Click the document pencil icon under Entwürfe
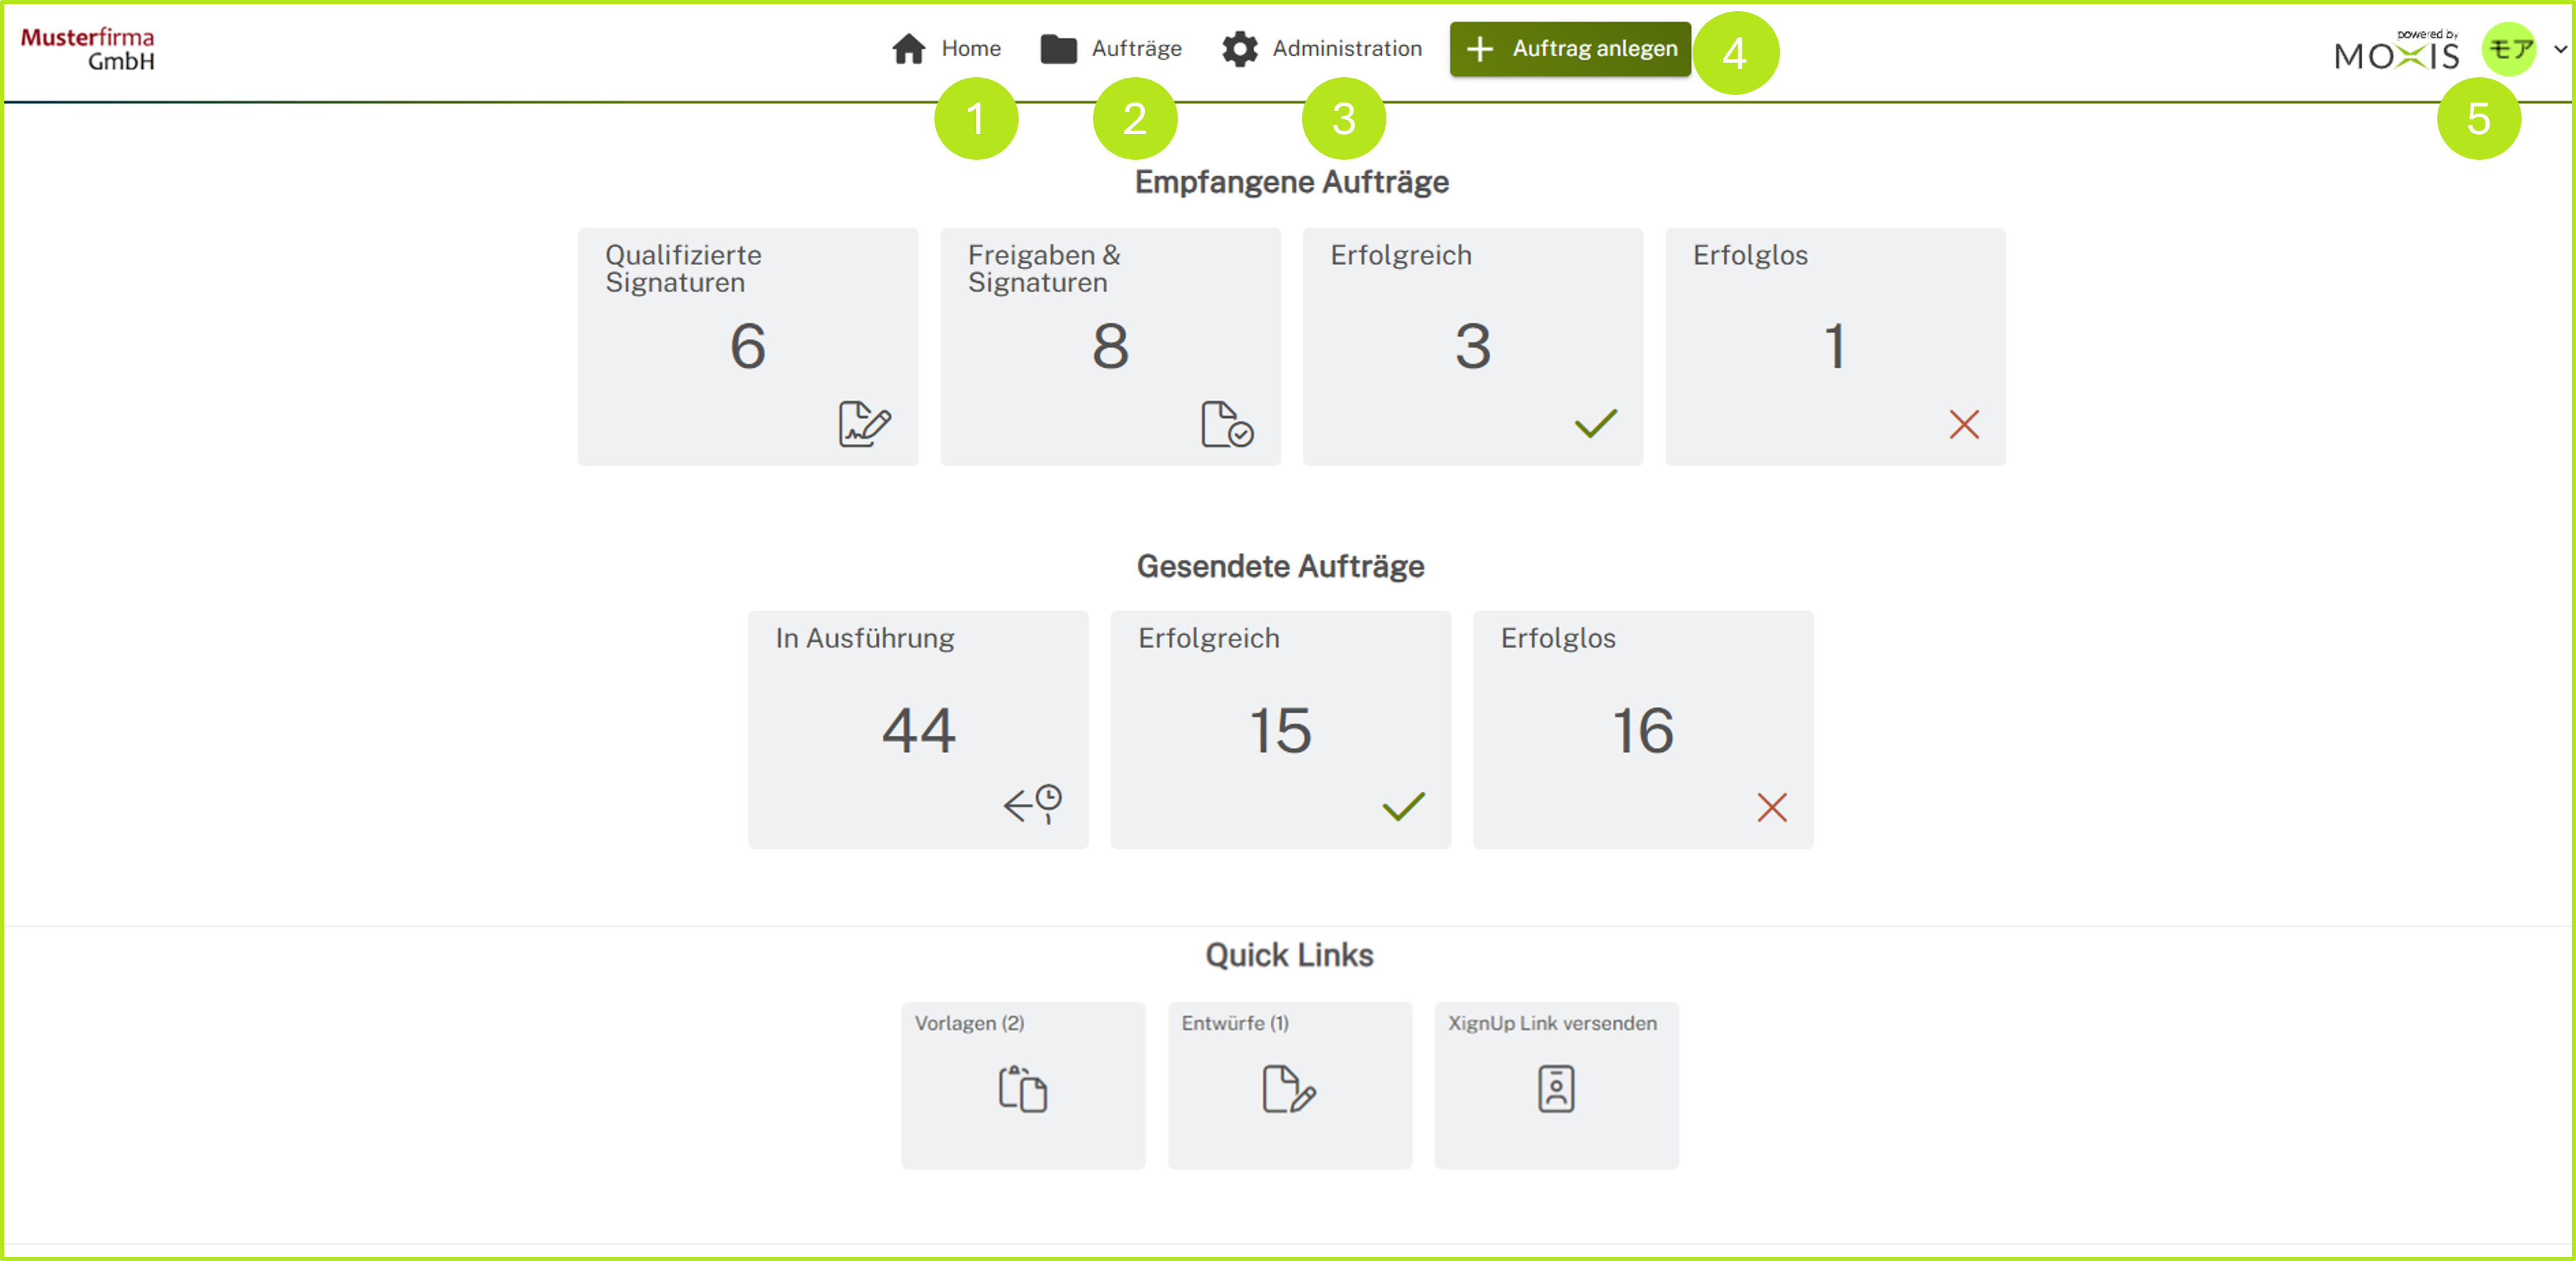Viewport: 2576px width, 1261px height. pyautogui.click(x=1288, y=1088)
